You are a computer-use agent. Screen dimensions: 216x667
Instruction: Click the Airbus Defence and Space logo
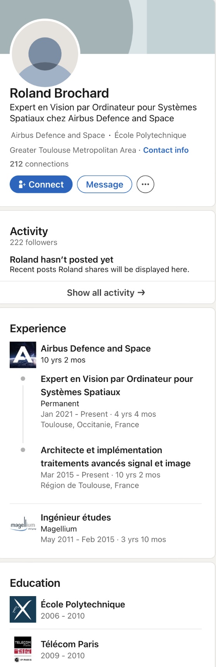tap(23, 355)
